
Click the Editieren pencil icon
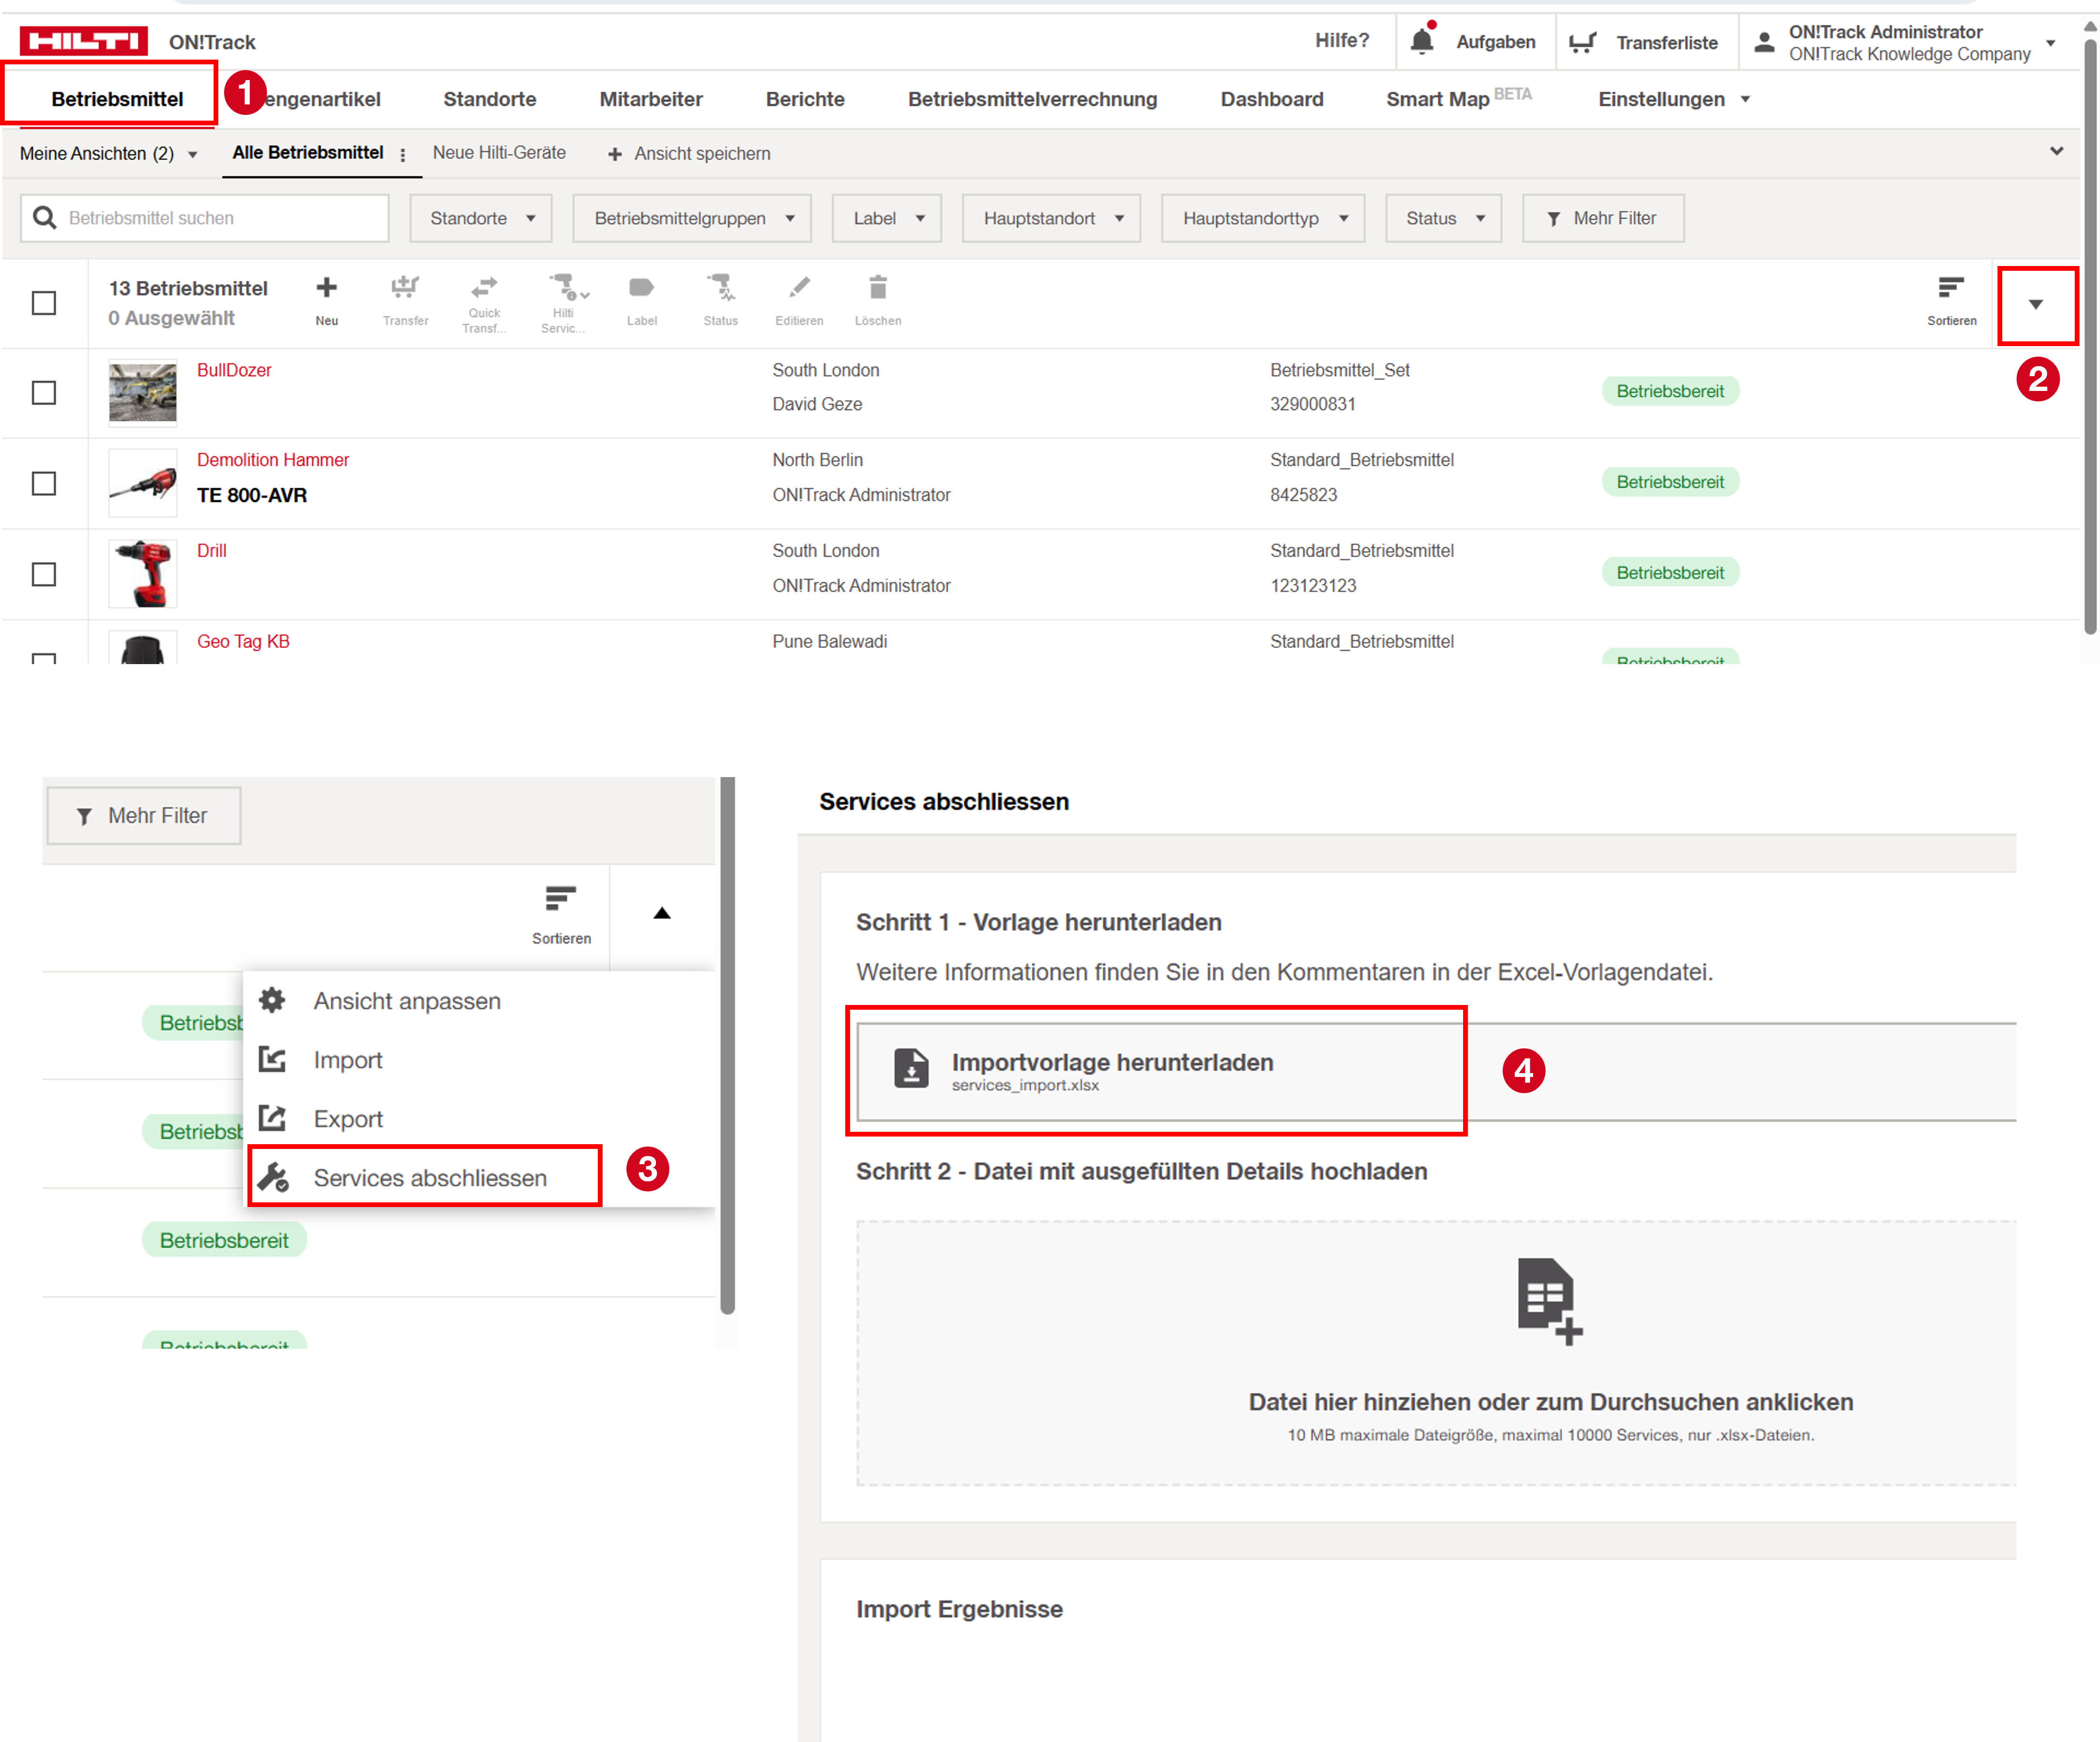[x=798, y=288]
